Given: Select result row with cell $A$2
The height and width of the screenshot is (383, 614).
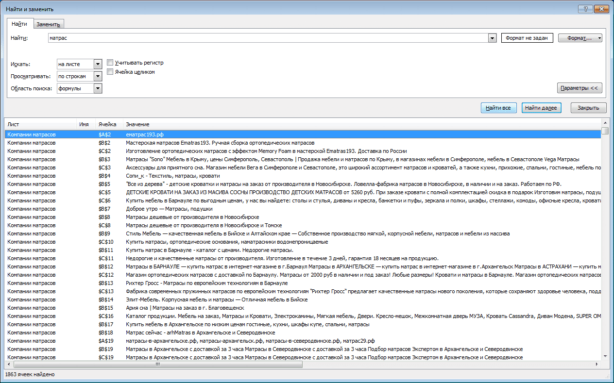Looking at the screenshot, I should point(303,134).
